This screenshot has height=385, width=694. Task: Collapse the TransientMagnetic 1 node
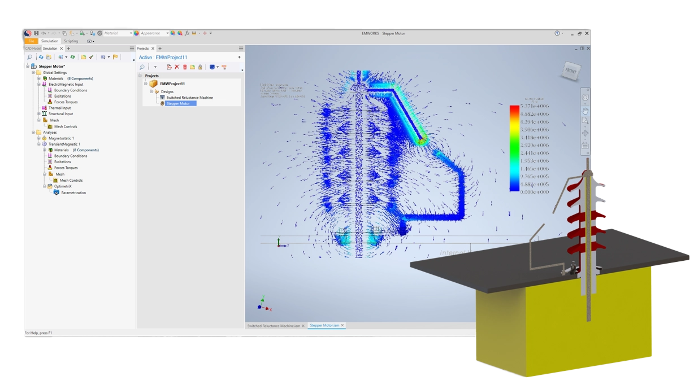point(38,144)
